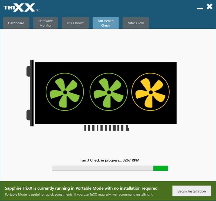Select the Fan Health Check tab
216x201 pixels.
[x=106, y=23]
